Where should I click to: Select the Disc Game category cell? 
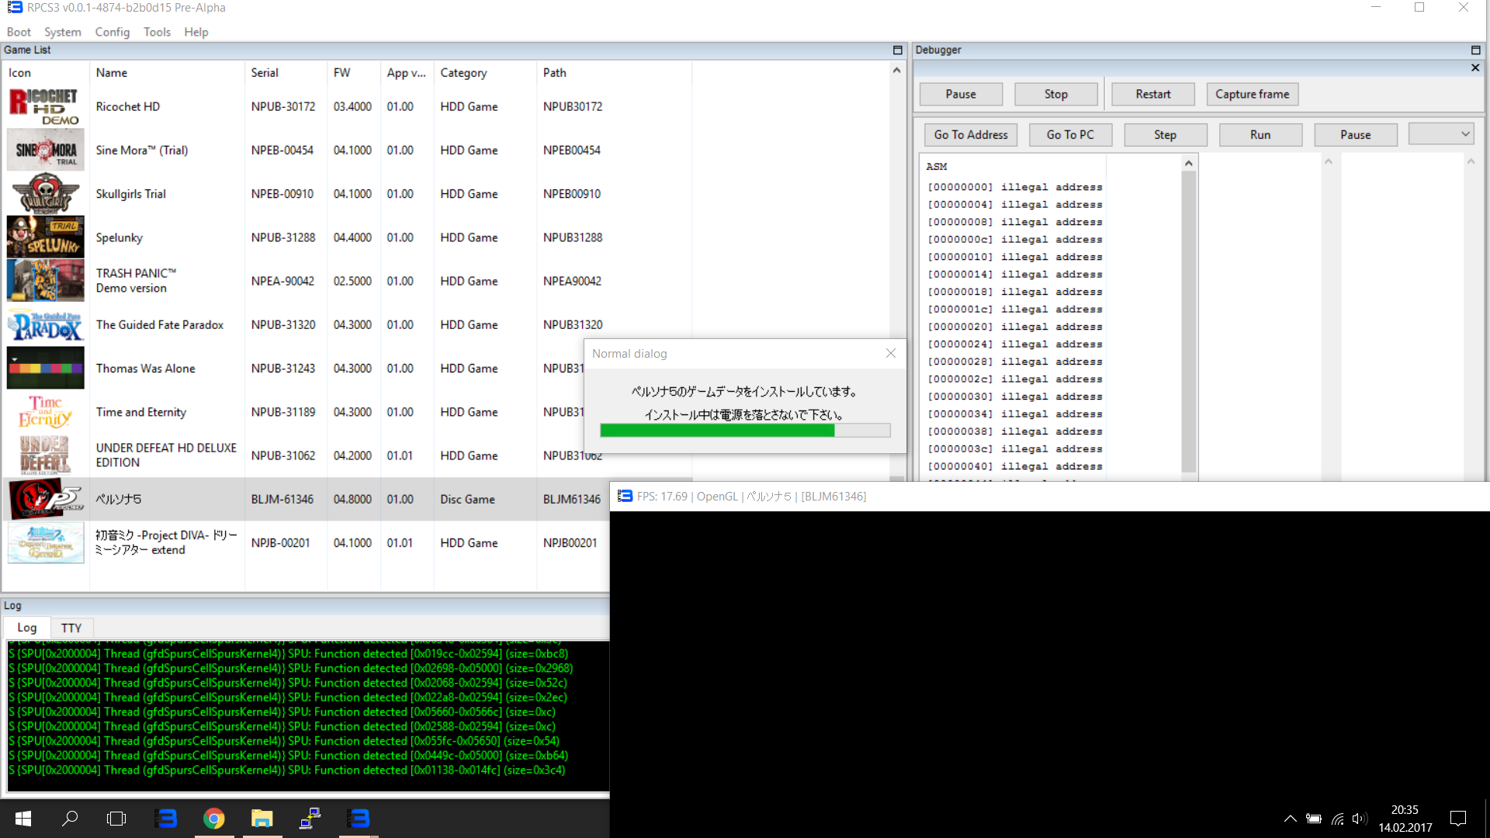(467, 500)
